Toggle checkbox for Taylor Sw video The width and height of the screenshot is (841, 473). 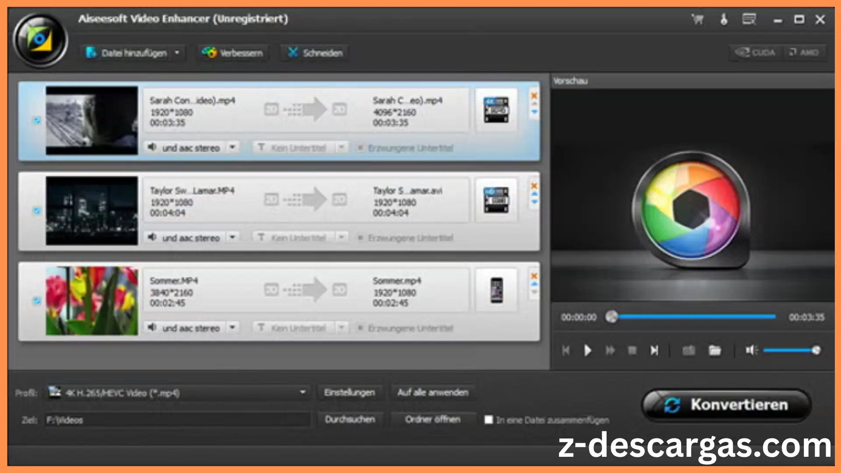pyautogui.click(x=37, y=211)
